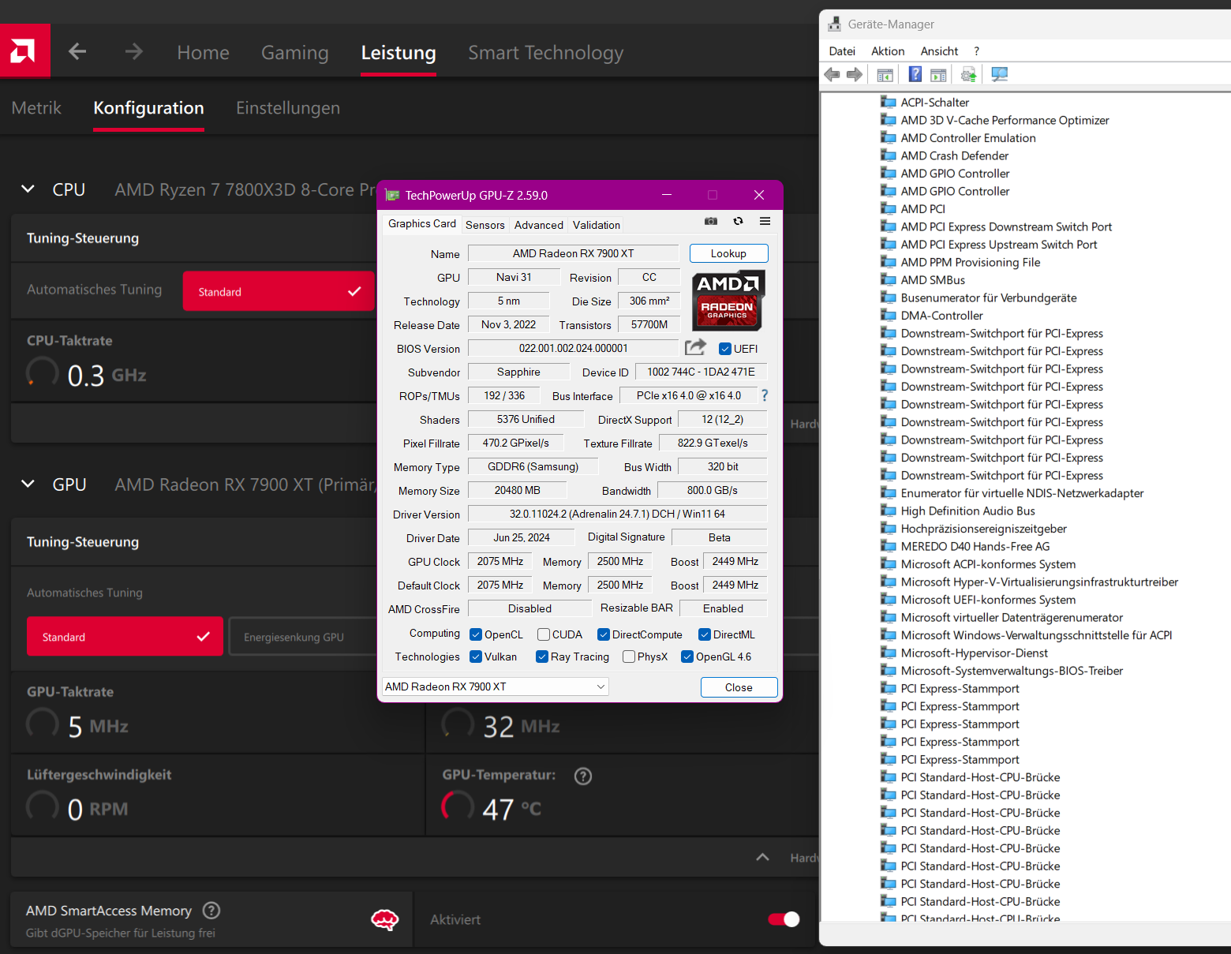Click the question mark beside Bus Interface

[764, 395]
